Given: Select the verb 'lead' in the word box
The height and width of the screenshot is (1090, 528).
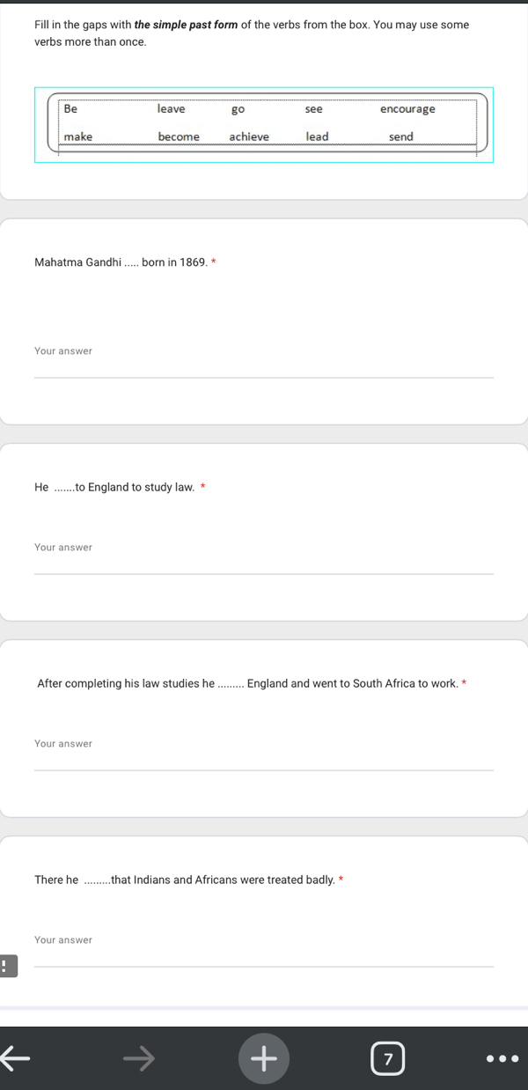Looking at the screenshot, I should click(317, 136).
